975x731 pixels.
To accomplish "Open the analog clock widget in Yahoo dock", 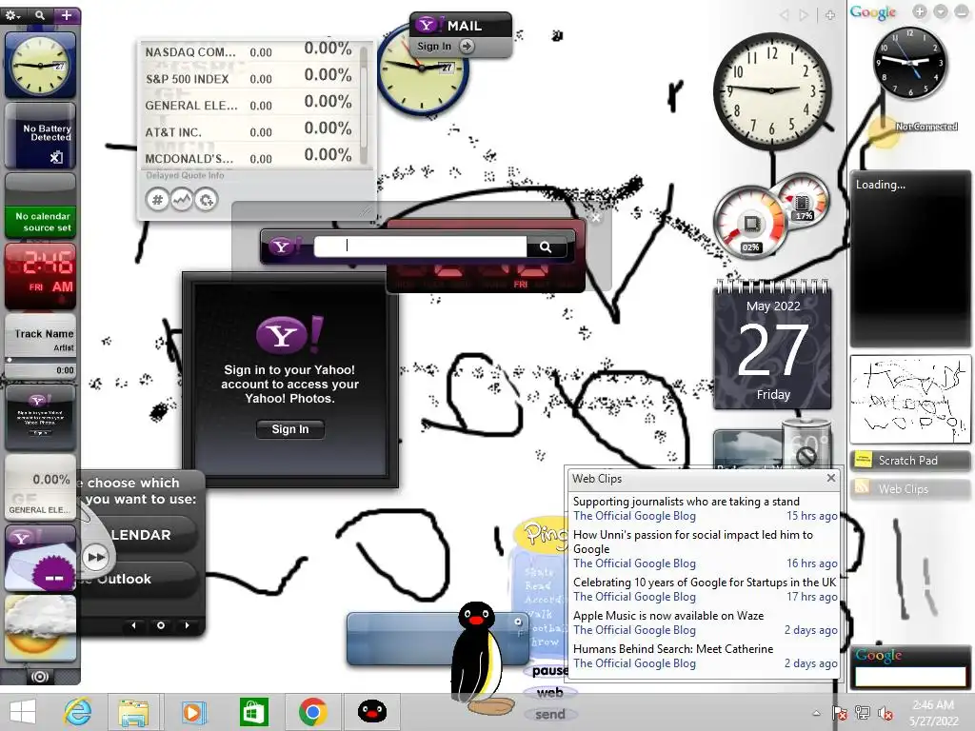I will point(40,66).
